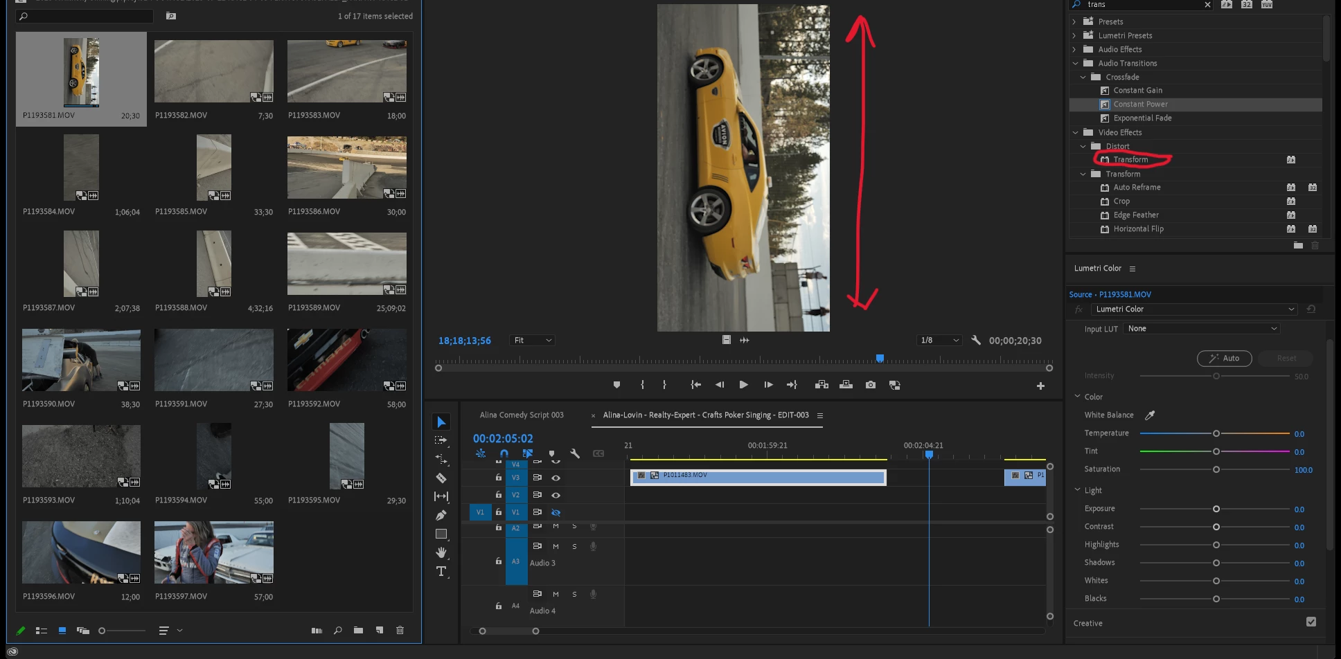The height and width of the screenshot is (659, 1341).
Task: Open timeline display settings wrench
Action: pyautogui.click(x=574, y=454)
